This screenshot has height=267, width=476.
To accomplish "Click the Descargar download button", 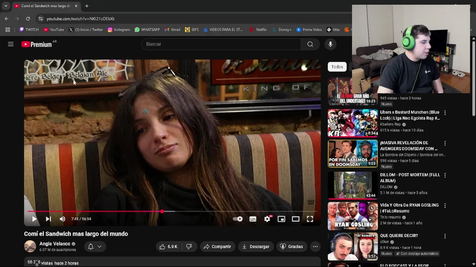I will tap(255, 247).
